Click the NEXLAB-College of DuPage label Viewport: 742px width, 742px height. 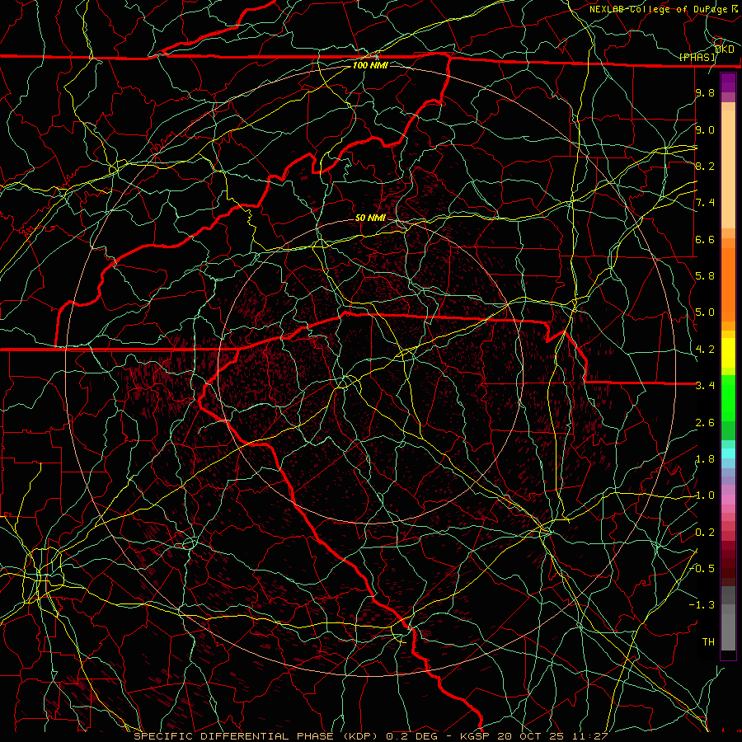(658, 9)
